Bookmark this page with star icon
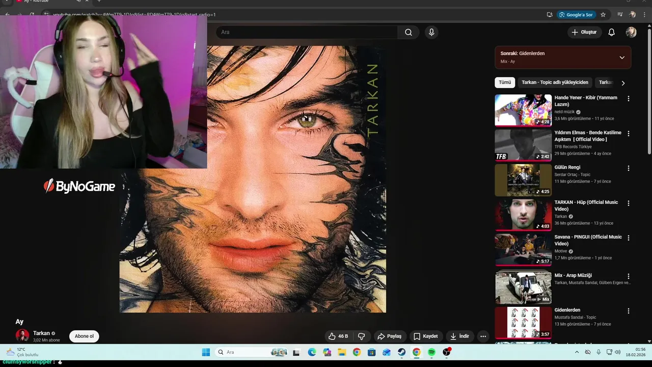Viewport: 652px width, 367px height. (x=603, y=15)
